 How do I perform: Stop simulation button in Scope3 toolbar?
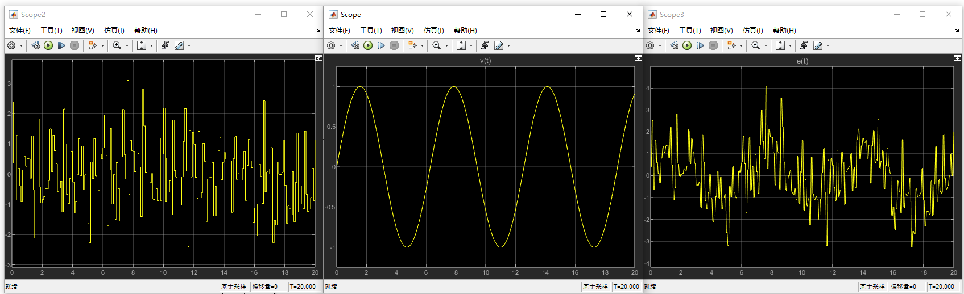(x=713, y=45)
